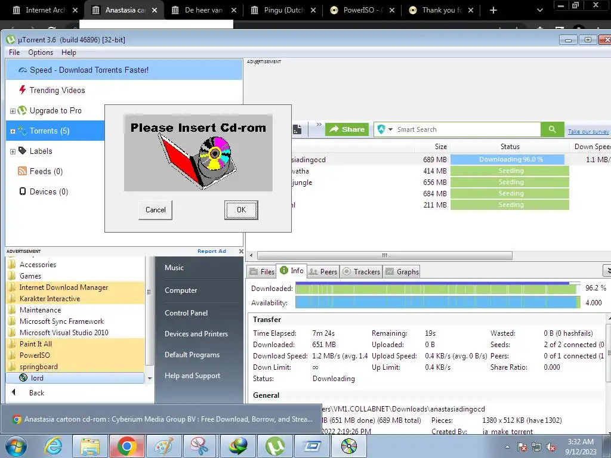Switch to the Files tab

pyautogui.click(x=262, y=271)
